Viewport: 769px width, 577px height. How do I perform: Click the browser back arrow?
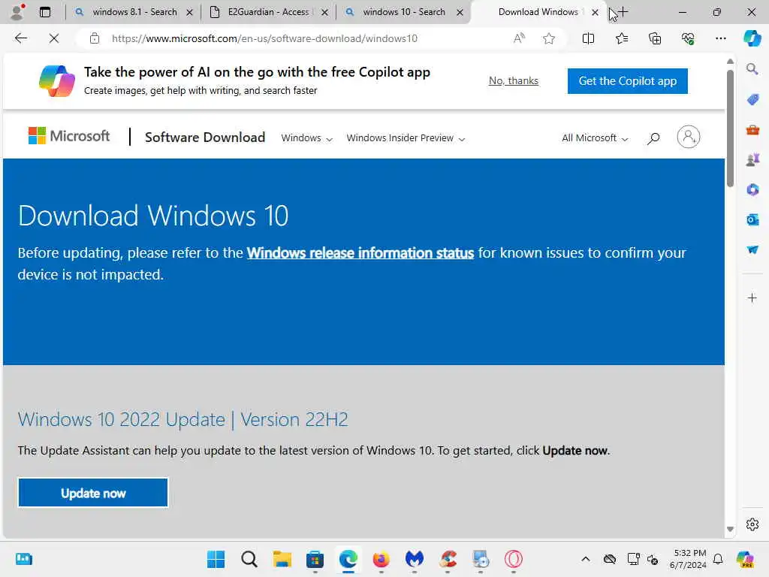pyautogui.click(x=20, y=38)
